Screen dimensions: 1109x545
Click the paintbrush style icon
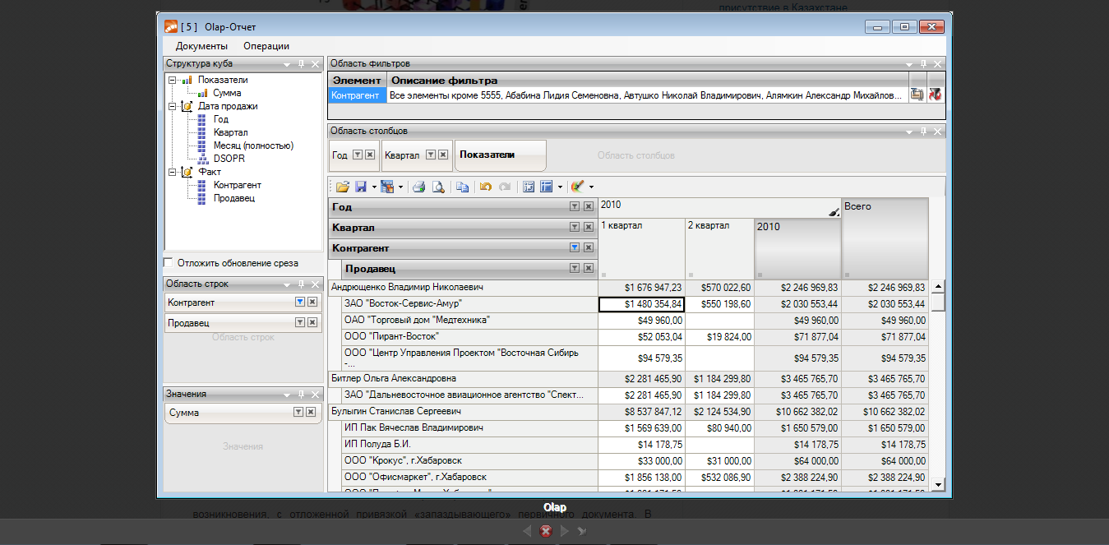577,187
